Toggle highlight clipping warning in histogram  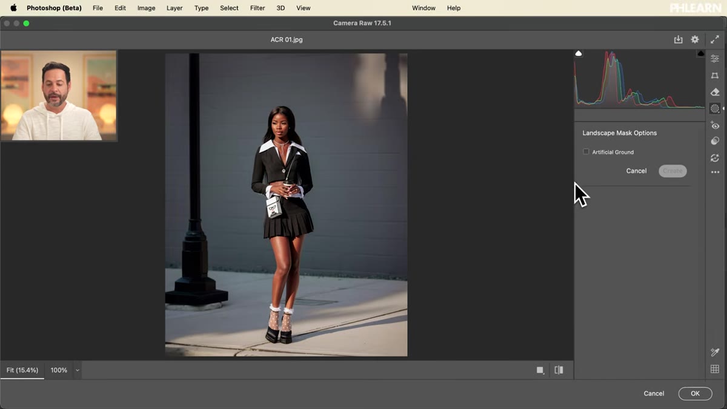click(701, 53)
